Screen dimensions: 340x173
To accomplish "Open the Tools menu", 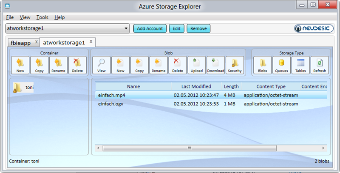I will pos(42,17).
